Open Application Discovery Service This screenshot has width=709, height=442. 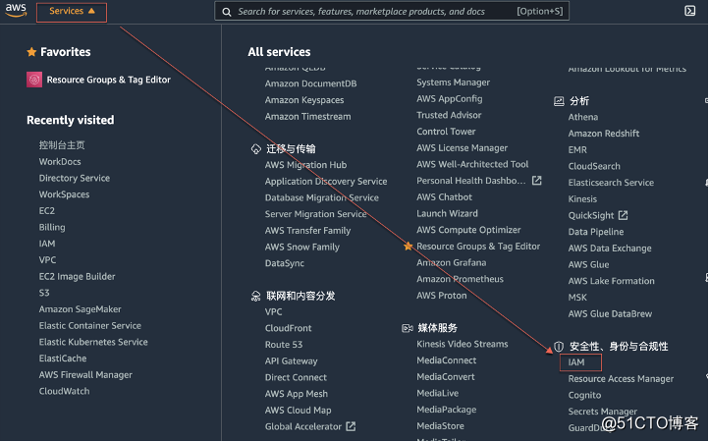(326, 182)
